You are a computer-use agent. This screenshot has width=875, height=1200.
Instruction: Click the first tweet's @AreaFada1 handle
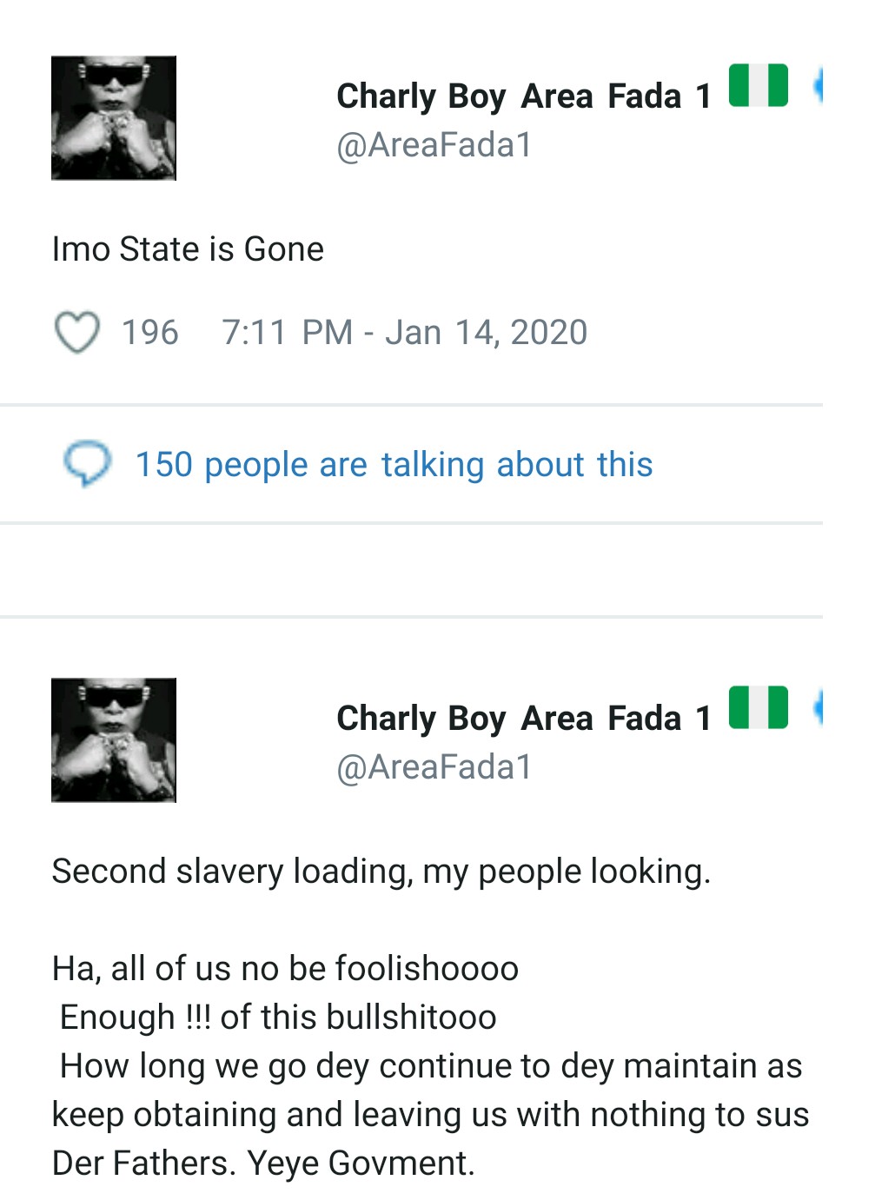pos(434,145)
